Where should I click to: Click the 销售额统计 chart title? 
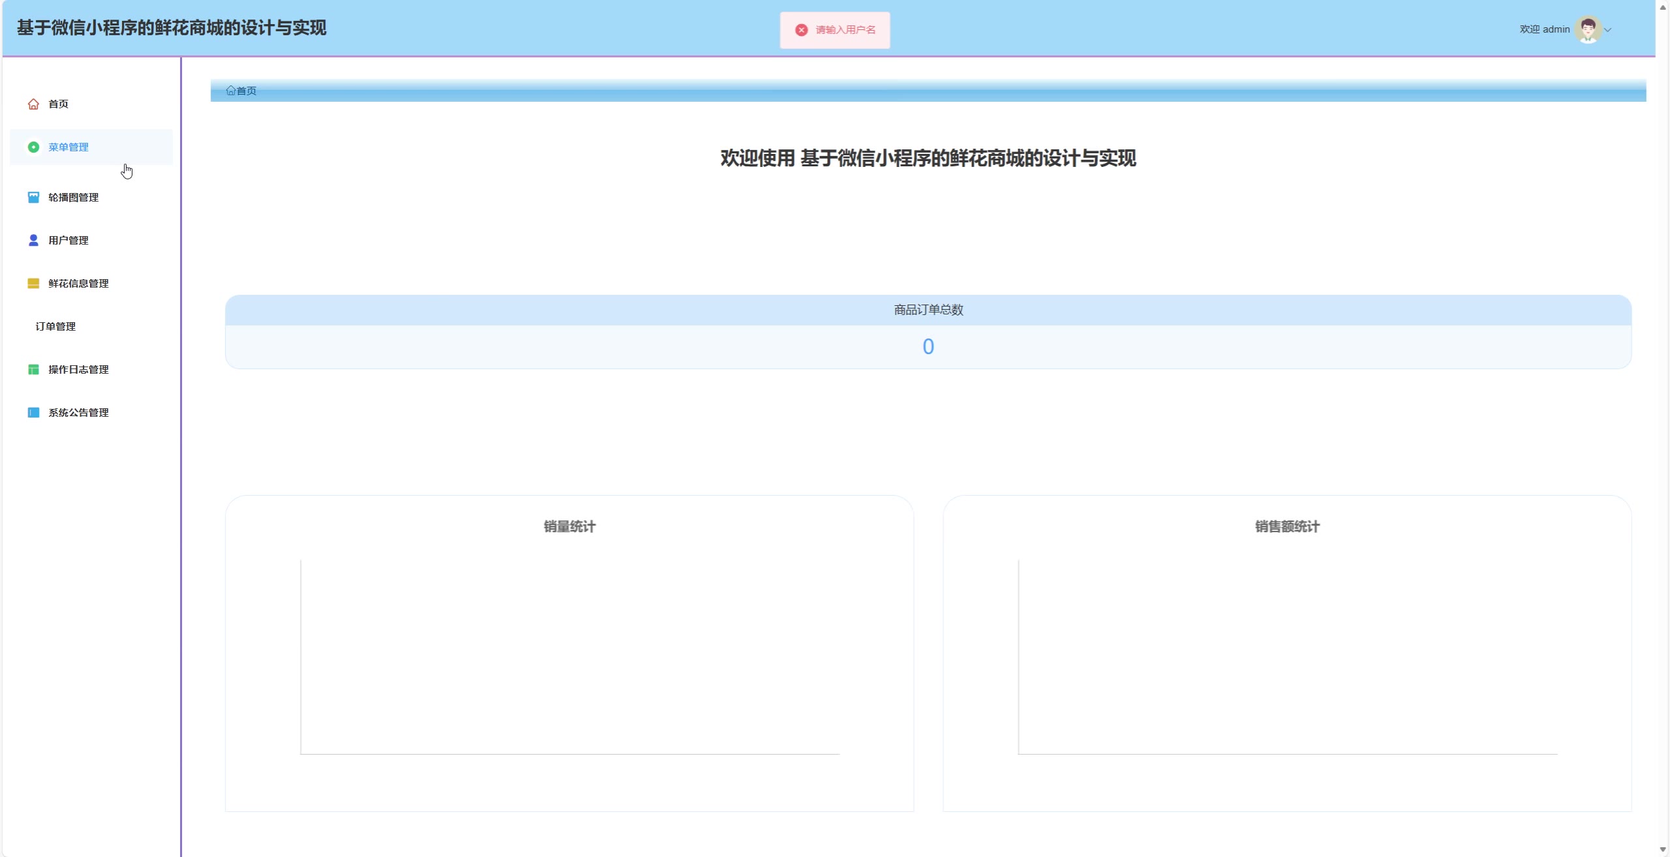pyautogui.click(x=1286, y=527)
